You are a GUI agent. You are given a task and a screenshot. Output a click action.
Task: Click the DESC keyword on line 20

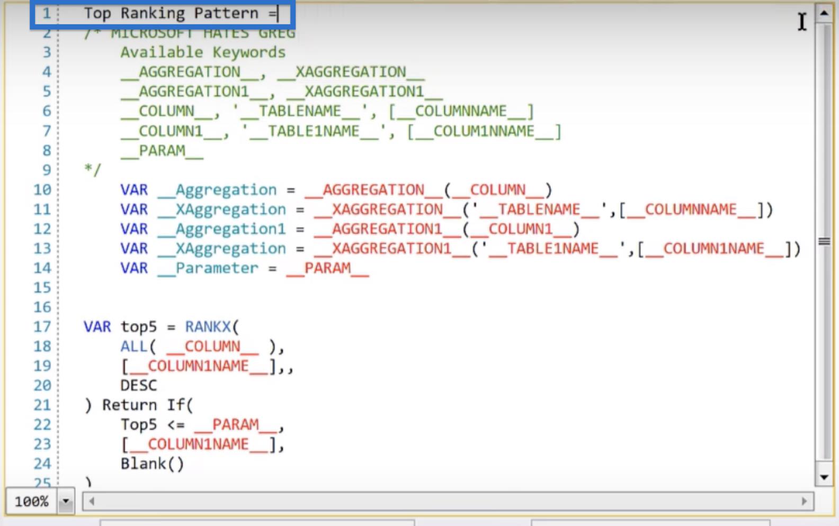click(x=138, y=385)
